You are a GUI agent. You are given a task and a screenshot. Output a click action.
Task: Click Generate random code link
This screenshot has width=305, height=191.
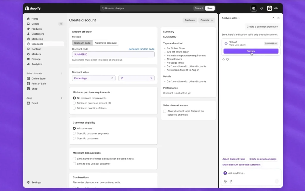click(141, 49)
